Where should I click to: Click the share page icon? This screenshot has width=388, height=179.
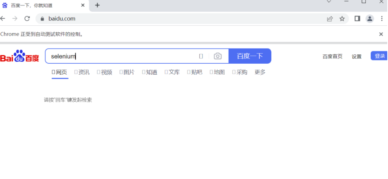tap(330, 19)
